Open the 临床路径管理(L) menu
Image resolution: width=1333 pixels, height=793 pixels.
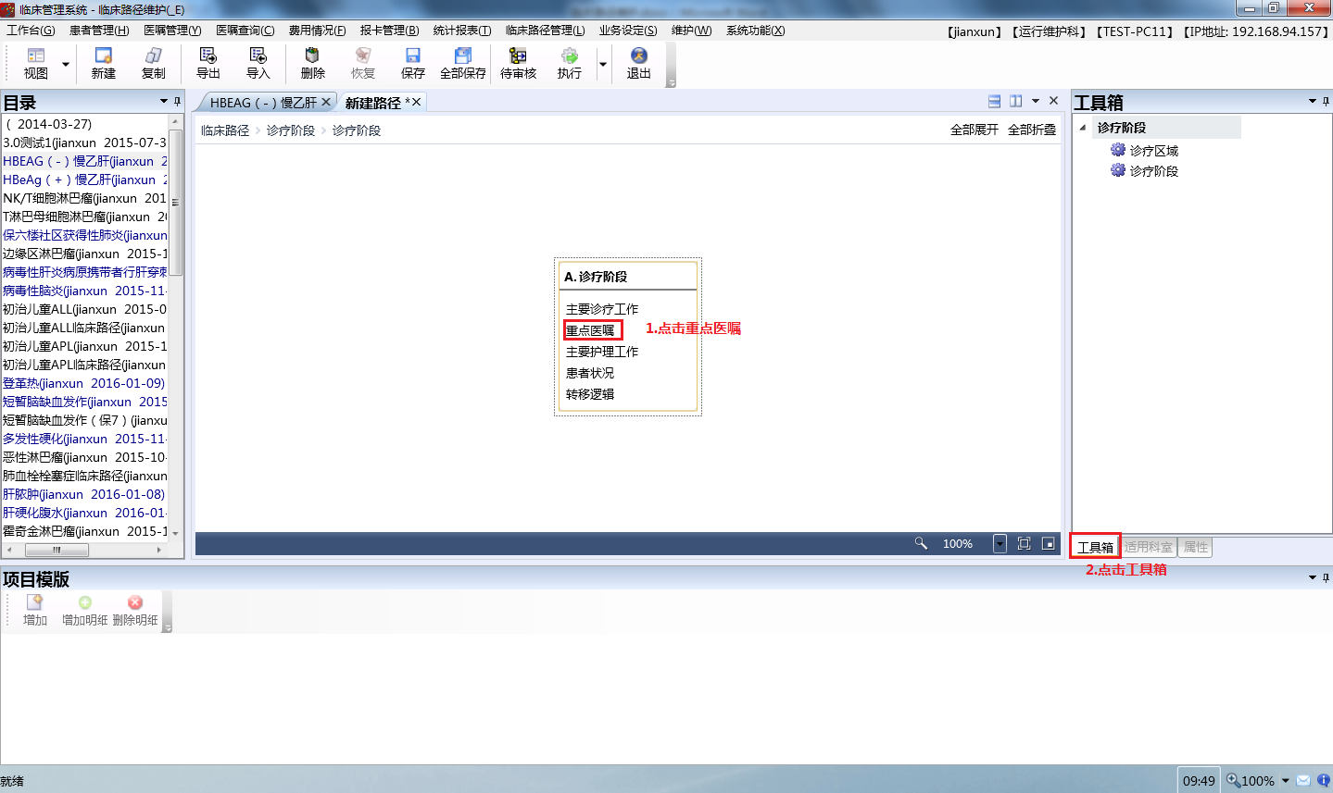[545, 31]
